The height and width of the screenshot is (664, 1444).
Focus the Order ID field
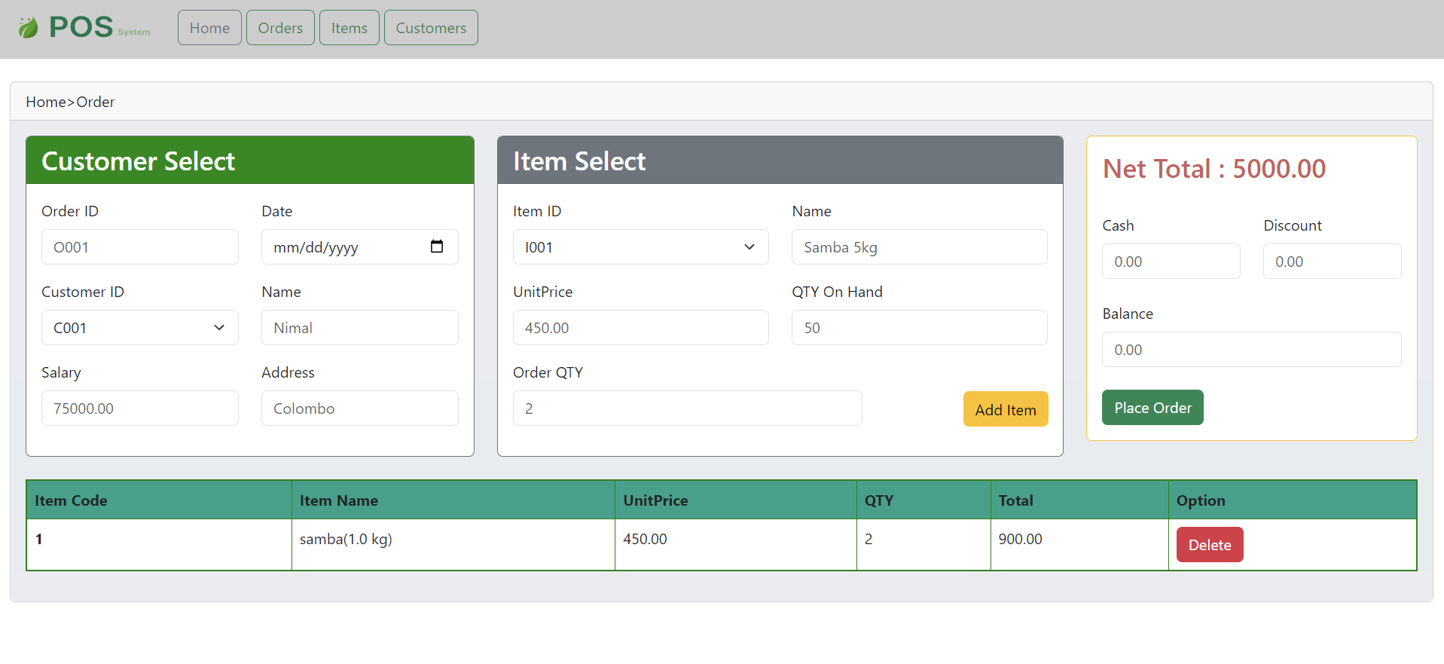[140, 247]
